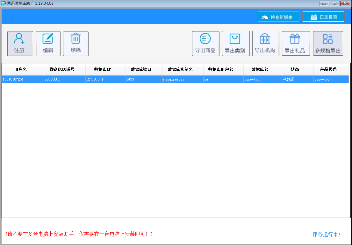Check for updates with 检查新版本
352x245 pixels.
[278, 17]
